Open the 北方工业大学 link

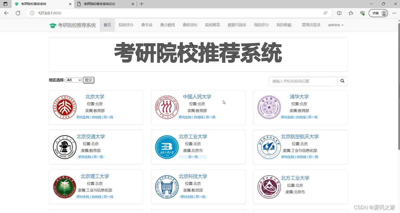[x=295, y=178]
